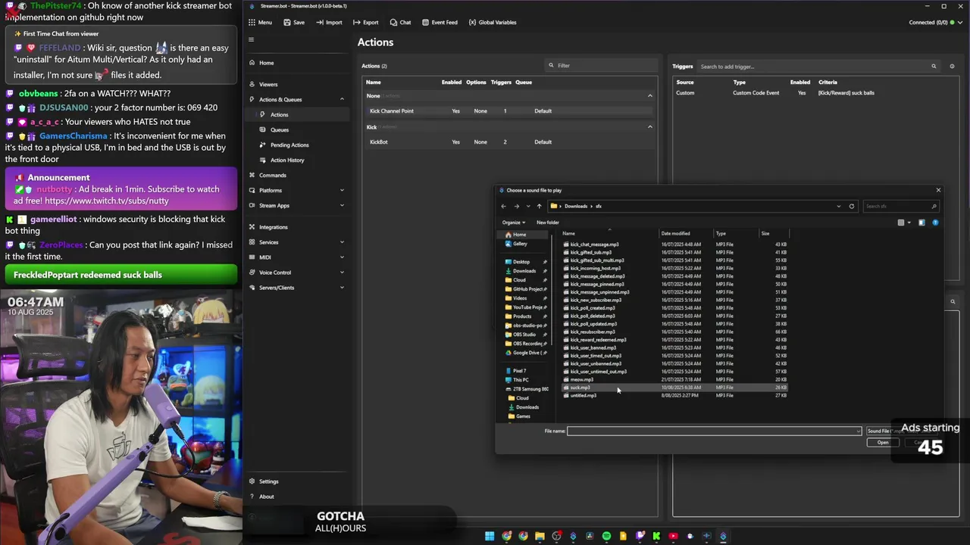Open File Explorer from the taskbar

[540, 536]
